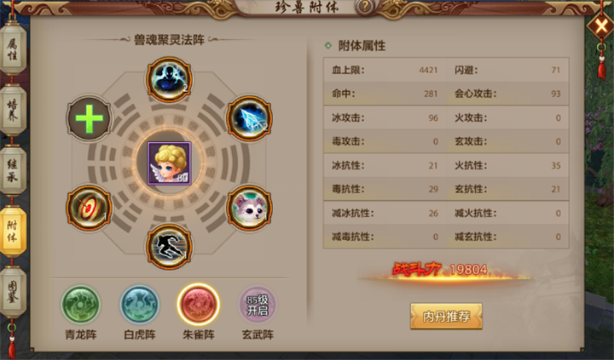Open the 属性 lantern tab

(x=13, y=49)
